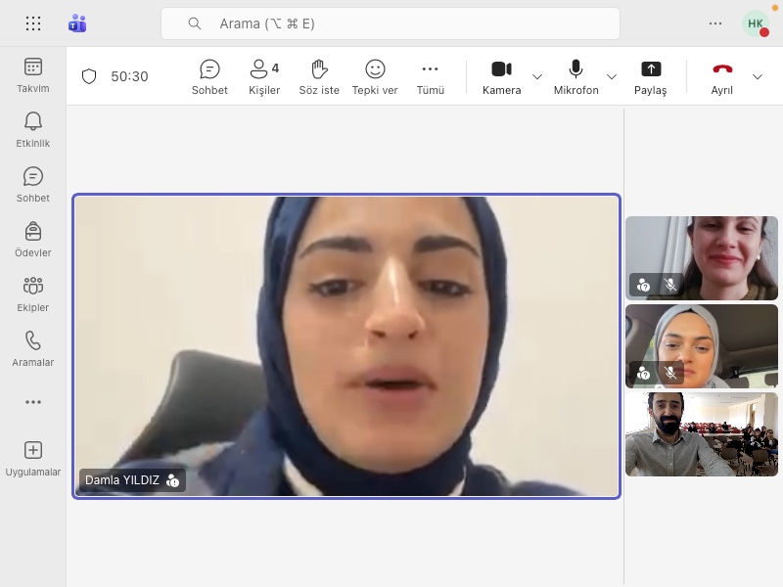Image resolution: width=783 pixels, height=587 pixels.
Task: Click the Arama search field
Action: [390, 23]
